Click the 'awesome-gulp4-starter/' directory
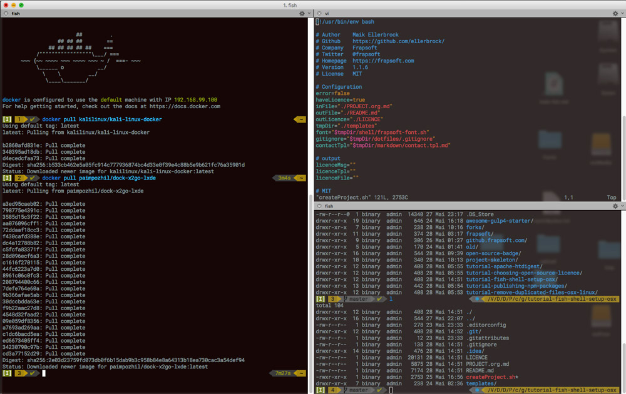This screenshot has width=626, height=394. tap(500, 221)
